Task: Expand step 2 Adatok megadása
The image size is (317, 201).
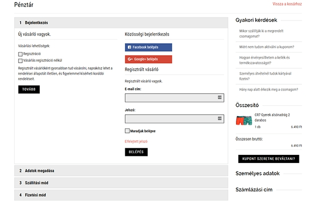Action: (121, 171)
